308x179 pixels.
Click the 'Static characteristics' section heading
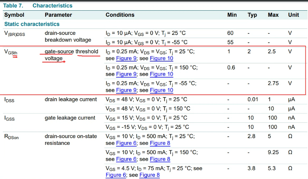tap(32, 24)
